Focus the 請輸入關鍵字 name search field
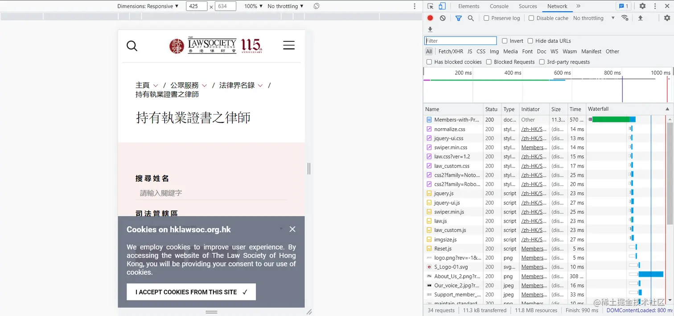 pyautogui.click(x=211, y=193)
